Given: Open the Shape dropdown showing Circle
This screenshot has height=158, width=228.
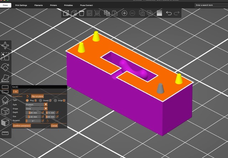Looking at the screenshot, I should point(36,109).
